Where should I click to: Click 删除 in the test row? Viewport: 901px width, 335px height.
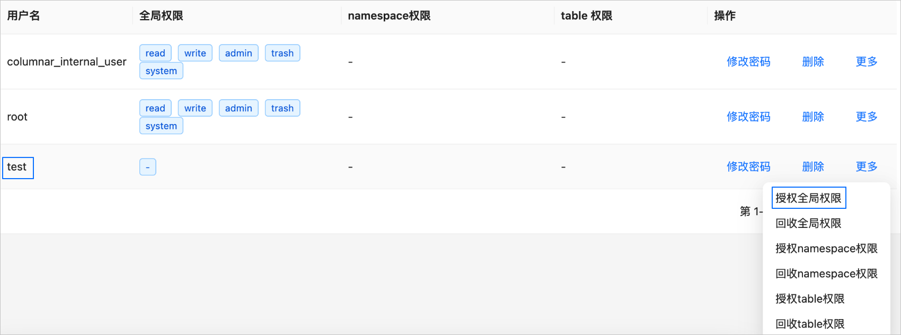(813, 166)
